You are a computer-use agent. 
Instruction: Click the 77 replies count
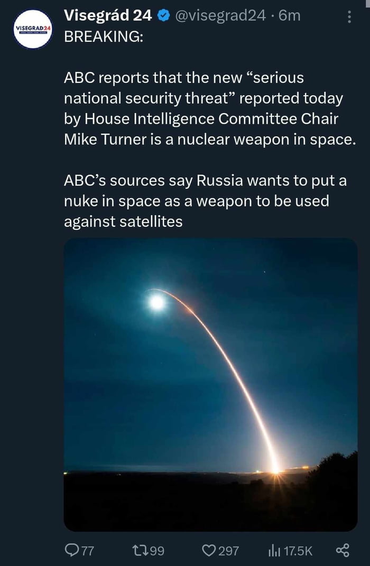pyautogui.click(x=87, y=551)
